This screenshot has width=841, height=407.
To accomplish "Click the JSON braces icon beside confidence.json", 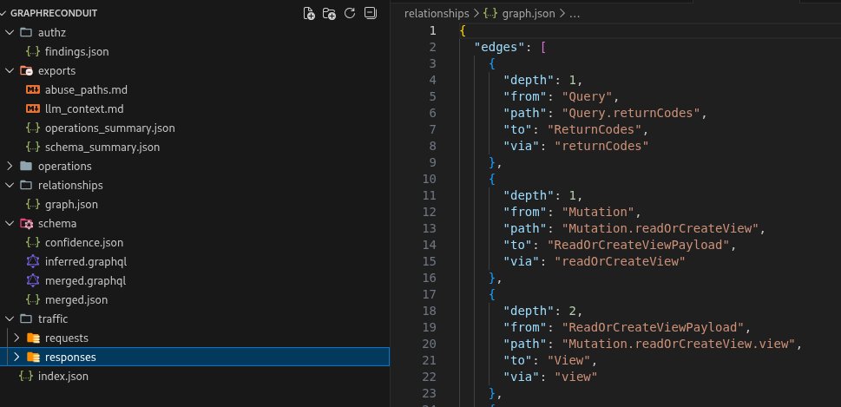I will click(33, 242).
